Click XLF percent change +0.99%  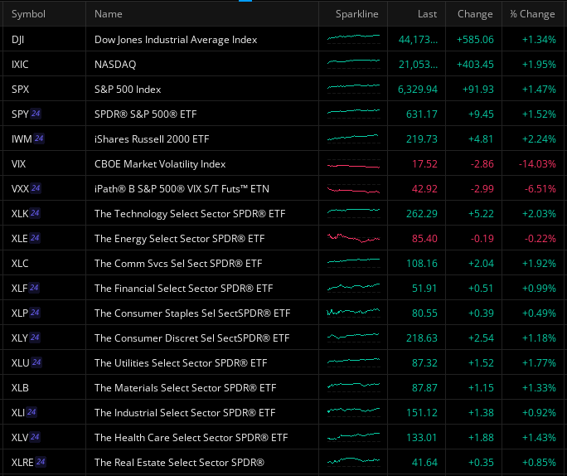539,289
